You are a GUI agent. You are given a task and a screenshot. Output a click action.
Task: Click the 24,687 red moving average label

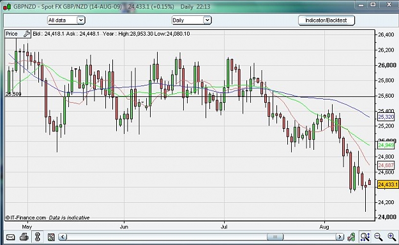(x=386, y=165)
